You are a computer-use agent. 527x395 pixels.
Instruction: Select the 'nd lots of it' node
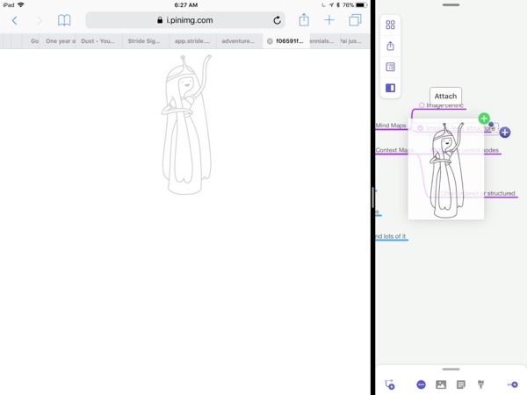(391, 236)
